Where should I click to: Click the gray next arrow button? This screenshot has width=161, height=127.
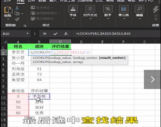click(152, 79)
